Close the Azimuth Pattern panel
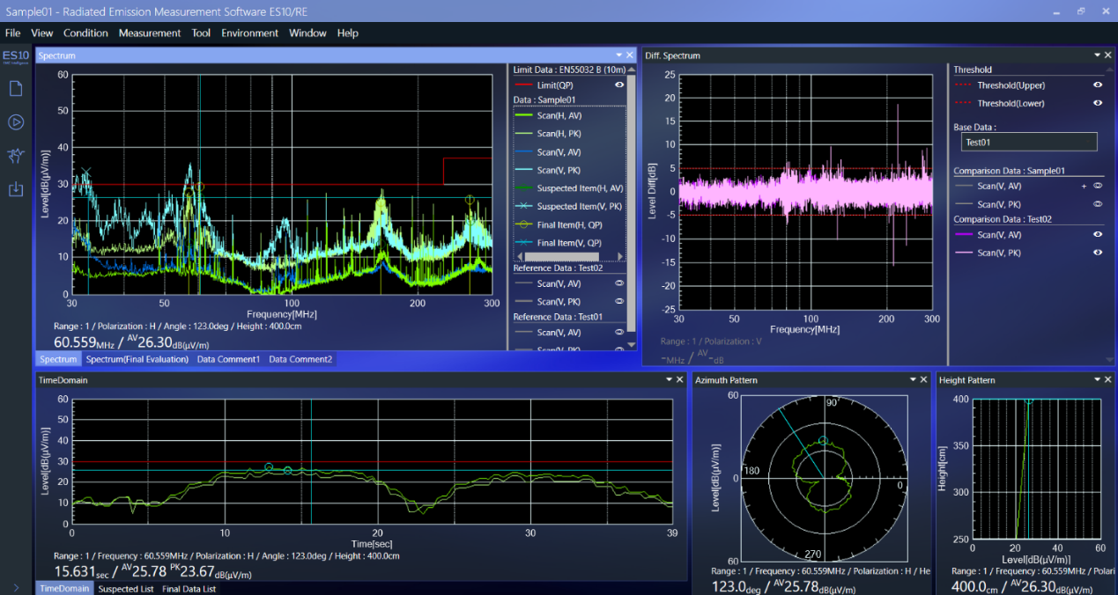The height and width of the screenshot is (595, 1118). [x=923, y=380]
